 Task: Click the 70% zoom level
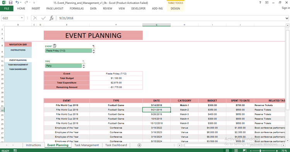pos(284,151)
